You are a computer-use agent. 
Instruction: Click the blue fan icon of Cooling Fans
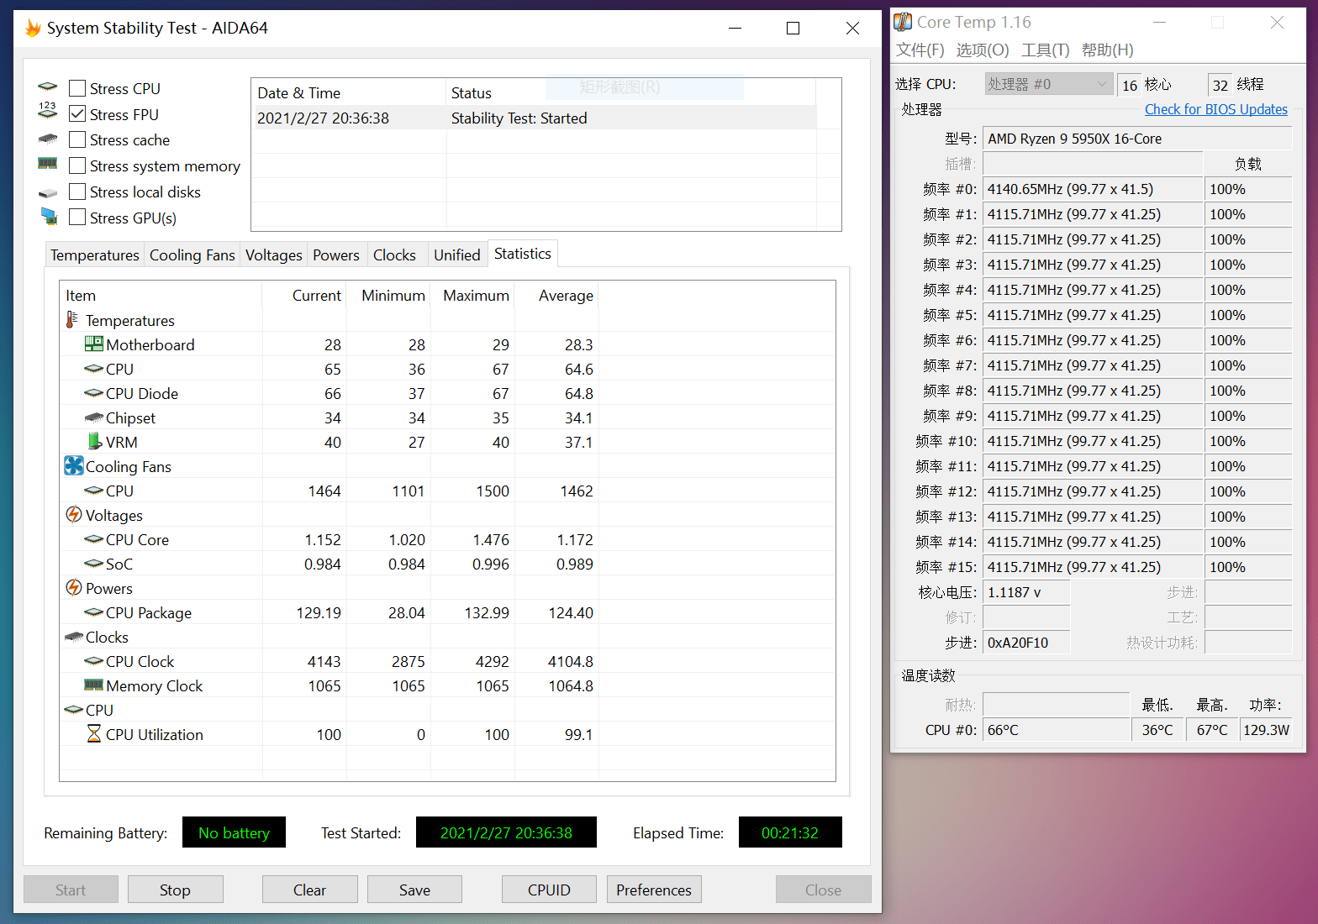coord(74,465)
